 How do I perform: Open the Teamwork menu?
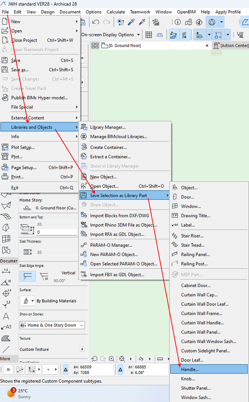click(x=140, y=12)
